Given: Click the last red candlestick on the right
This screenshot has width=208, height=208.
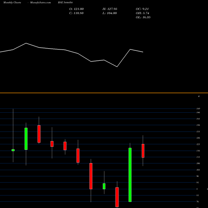Looking at the screenshot, I should click(143, 151).
